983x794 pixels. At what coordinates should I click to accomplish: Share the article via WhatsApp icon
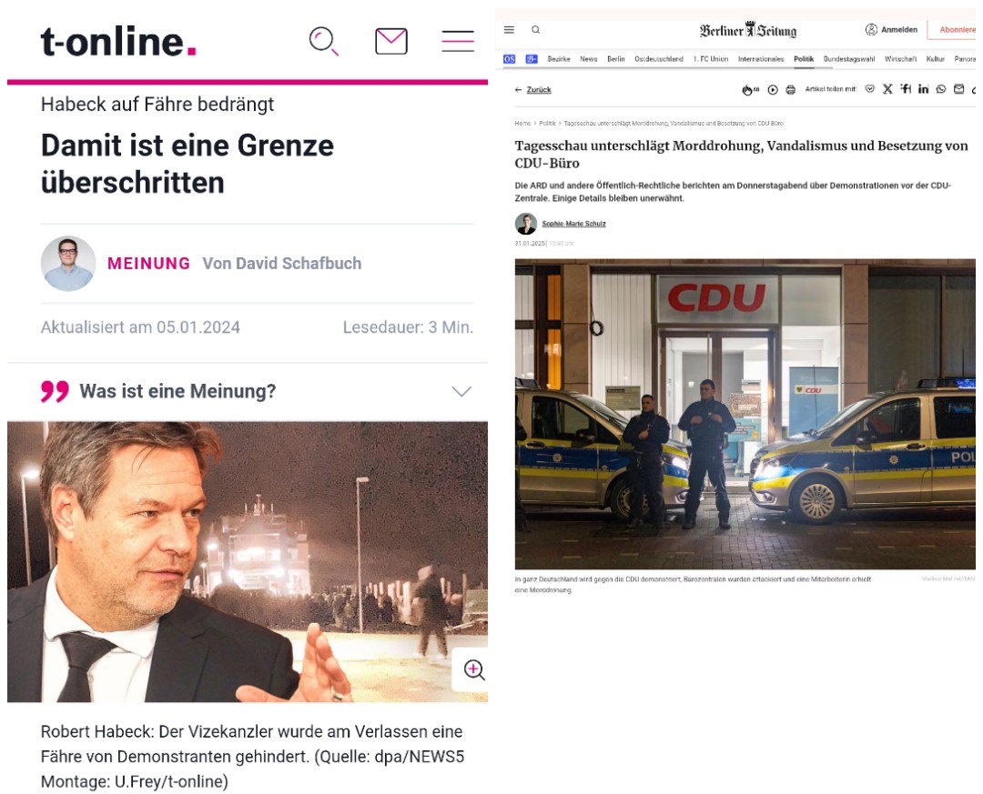(x=941, y=89)
